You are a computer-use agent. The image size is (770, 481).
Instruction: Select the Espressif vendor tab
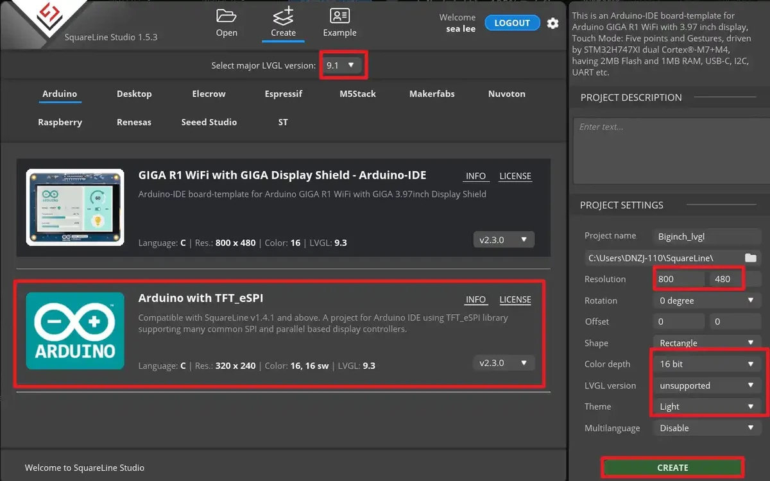tap(283, 94)
